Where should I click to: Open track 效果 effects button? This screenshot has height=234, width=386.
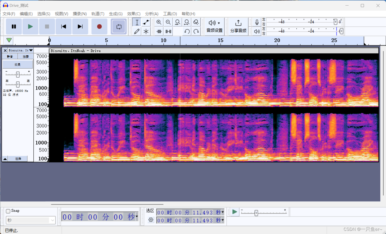[18, 64]
